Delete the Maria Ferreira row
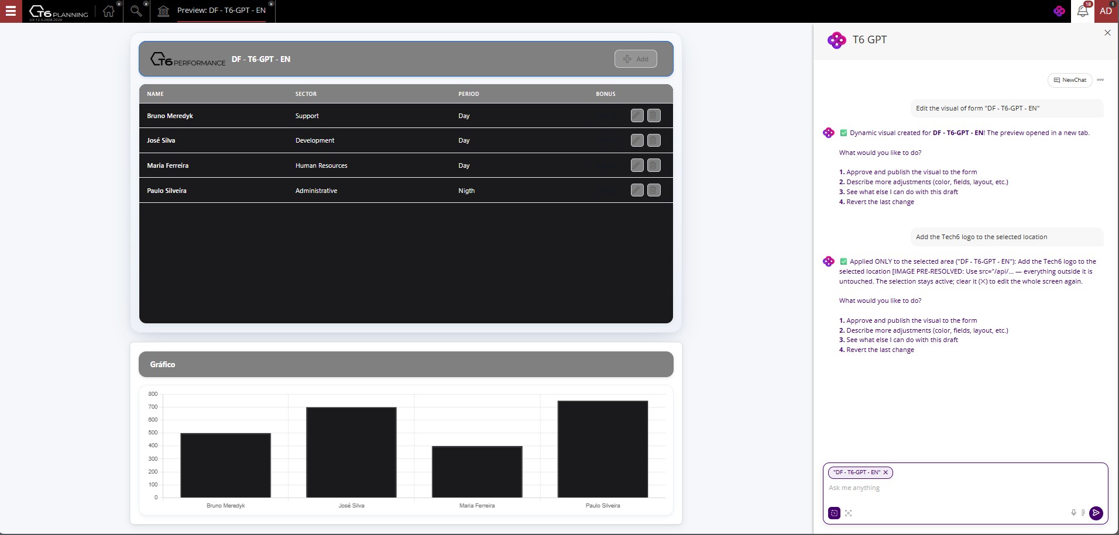The height and width of the screenshot is (535, 1119). point(654,165)
